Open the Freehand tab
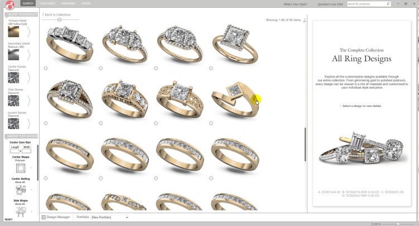 [68, 3]
